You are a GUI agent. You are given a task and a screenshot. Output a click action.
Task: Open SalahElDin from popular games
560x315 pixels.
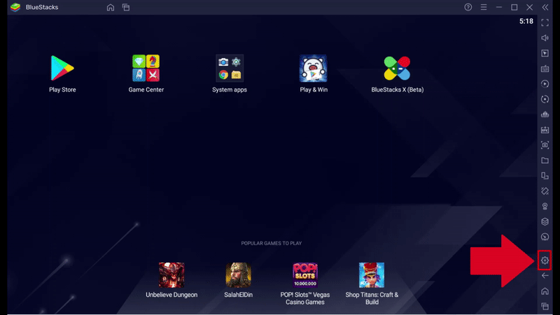(x=238, y=275)
